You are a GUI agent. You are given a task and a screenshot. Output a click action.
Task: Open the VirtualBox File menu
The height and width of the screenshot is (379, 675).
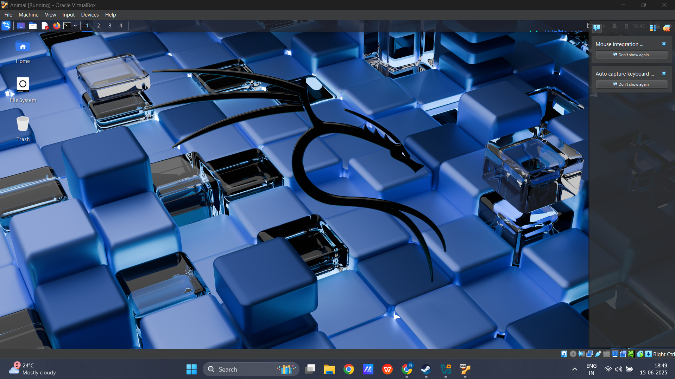pyautogui.click(x=8, y=15)
